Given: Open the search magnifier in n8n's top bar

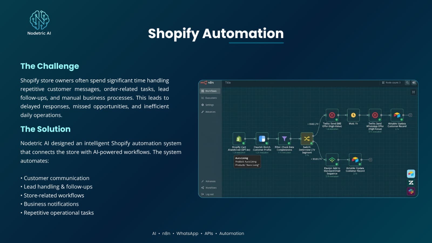Looking at the screenshot, I should pyautogui.click(x=407, y=83).
